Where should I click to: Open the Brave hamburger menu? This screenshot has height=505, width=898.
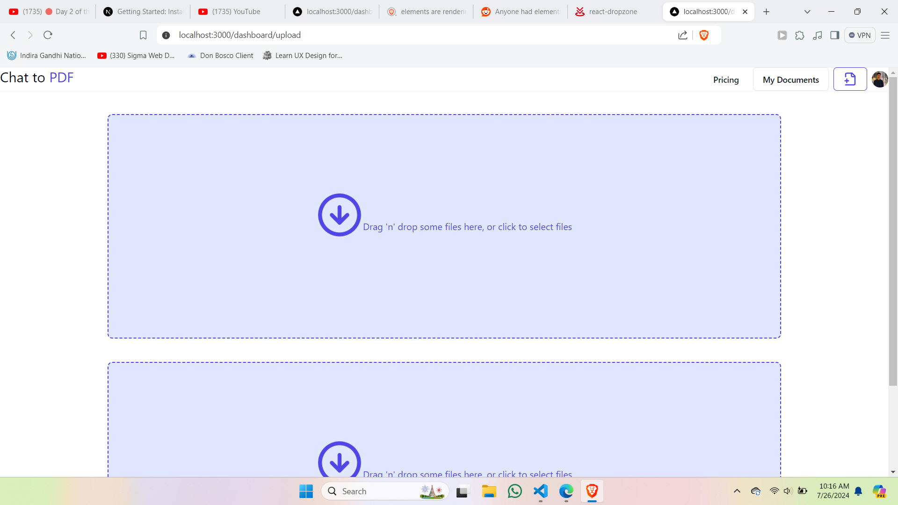(x=885, y=35)
